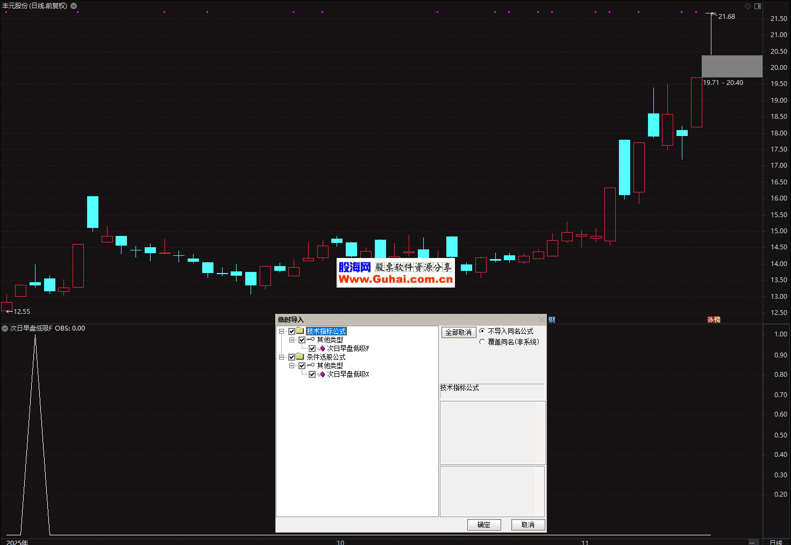Click the 全部取消 button
The width and height of the screenshot is (791, 545).
459,333
